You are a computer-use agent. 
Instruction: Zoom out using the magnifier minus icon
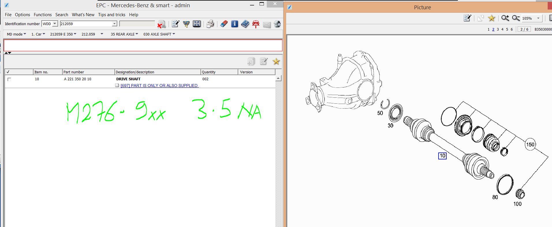click(x=516, y=18)
